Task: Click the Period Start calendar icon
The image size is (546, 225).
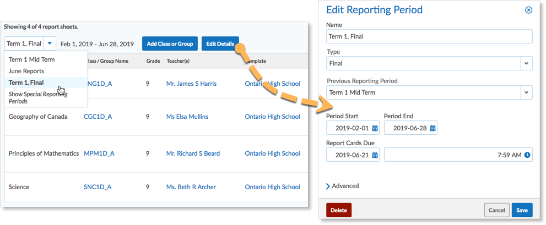Action: coord(375,128)
